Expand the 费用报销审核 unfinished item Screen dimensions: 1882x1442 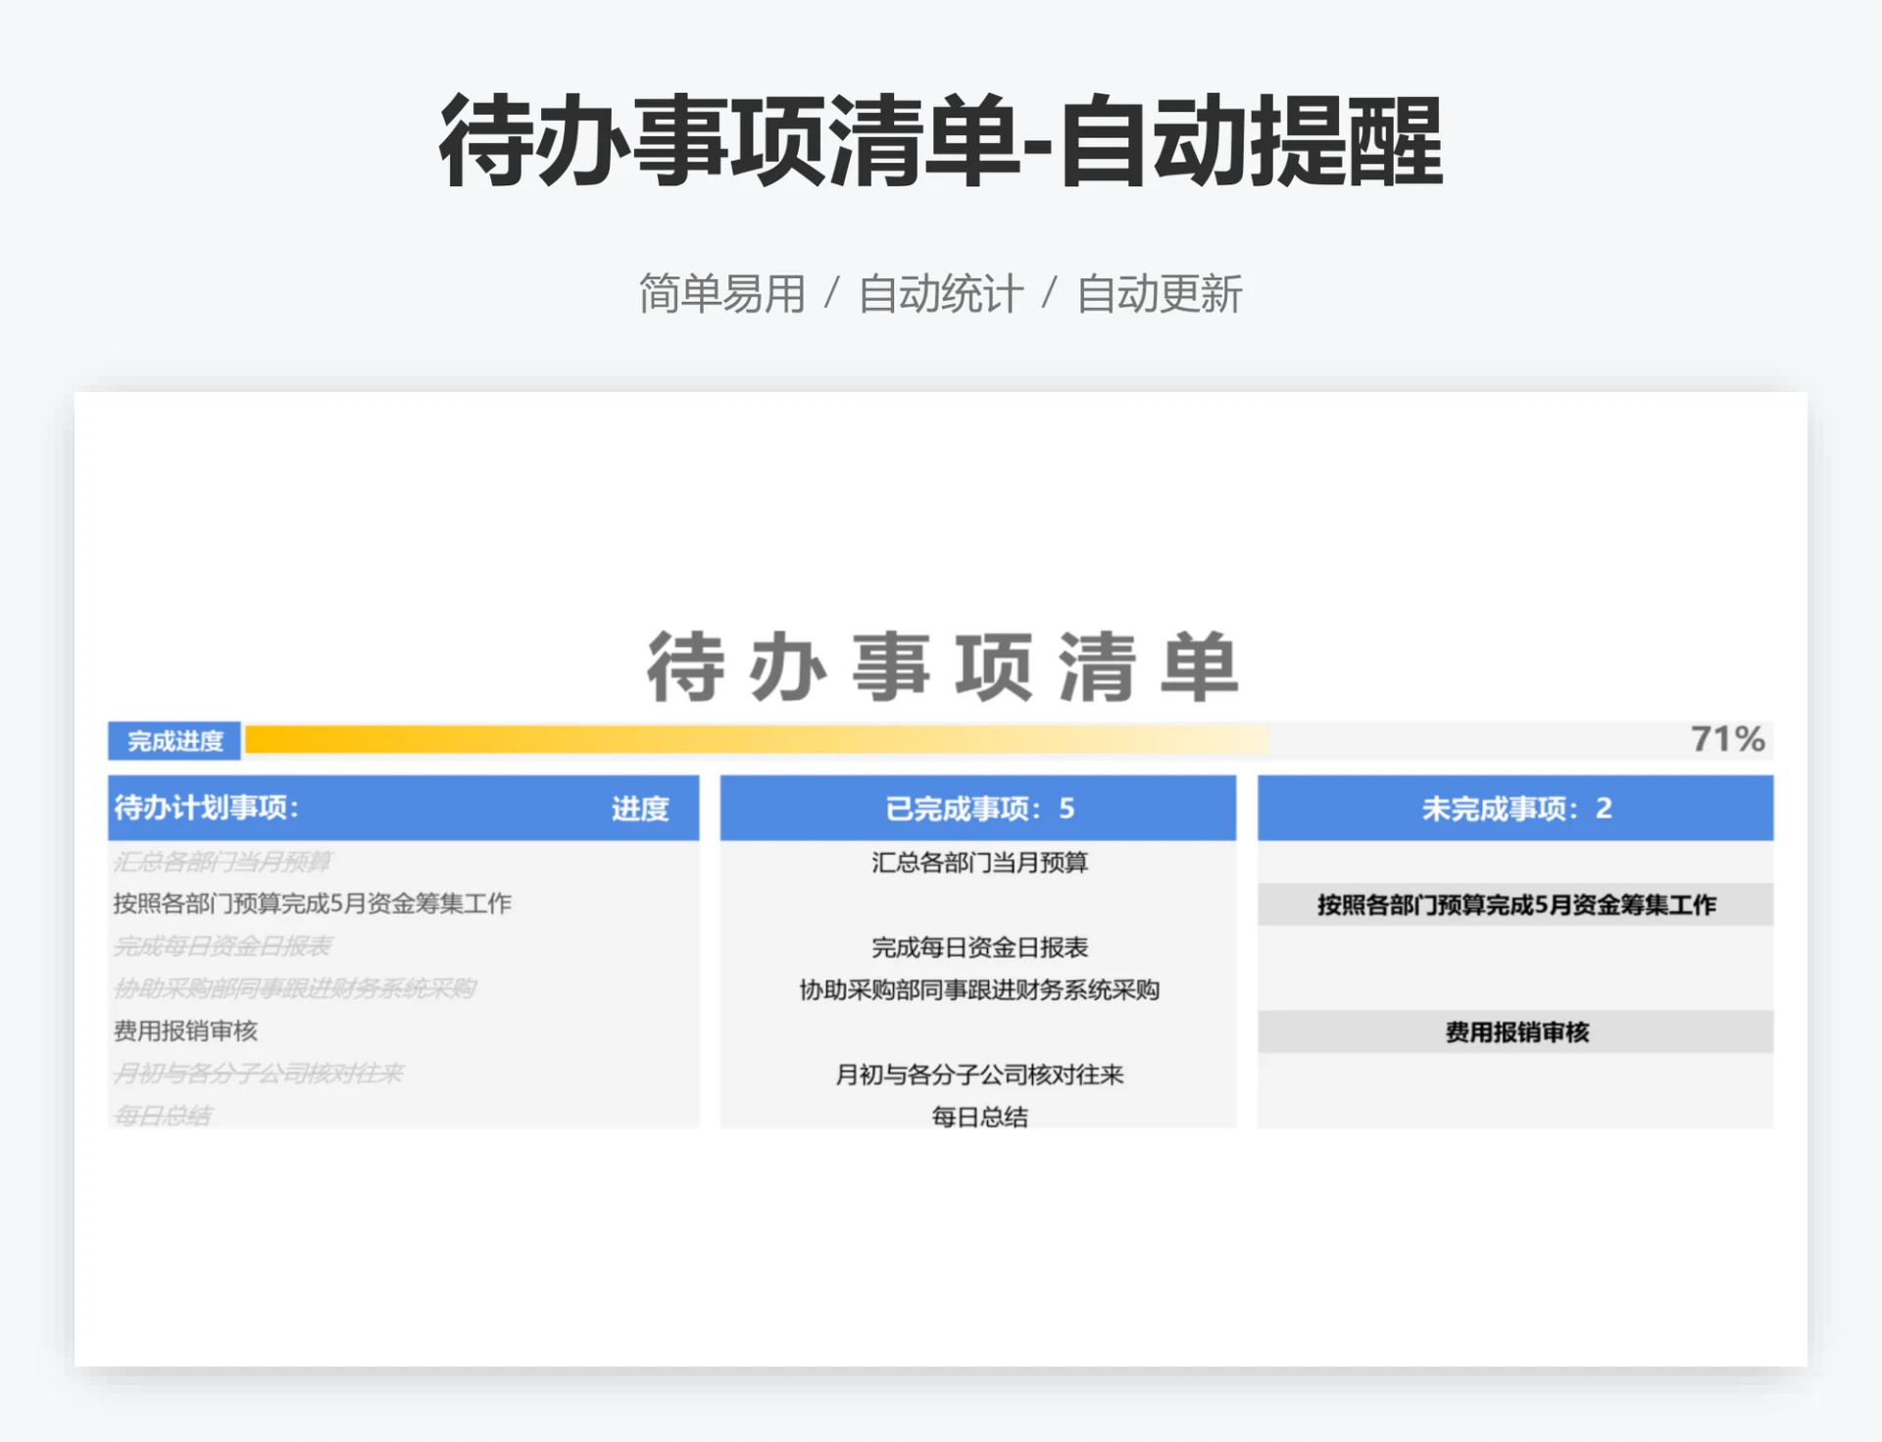1514,1031
